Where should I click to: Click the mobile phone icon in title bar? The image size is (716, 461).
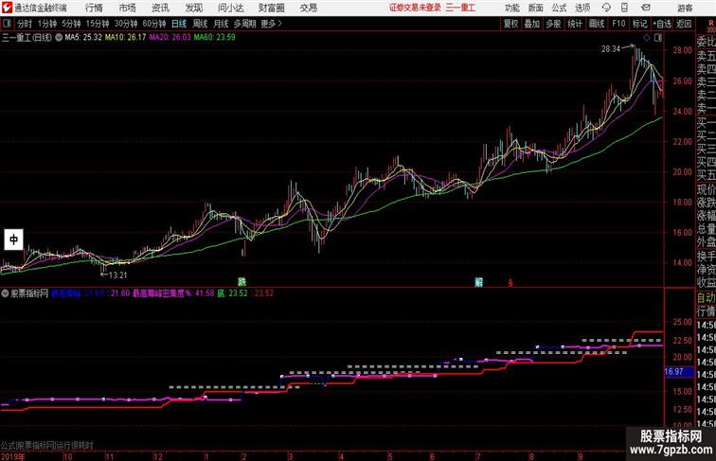[x=624, y=8]
